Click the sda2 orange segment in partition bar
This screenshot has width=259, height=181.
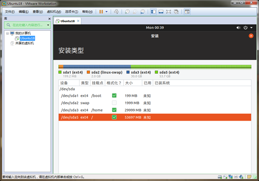pos(61,67)
